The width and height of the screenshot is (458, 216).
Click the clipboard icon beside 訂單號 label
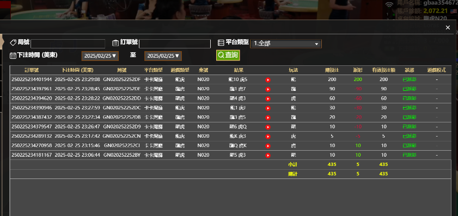(x=115, y=43)
